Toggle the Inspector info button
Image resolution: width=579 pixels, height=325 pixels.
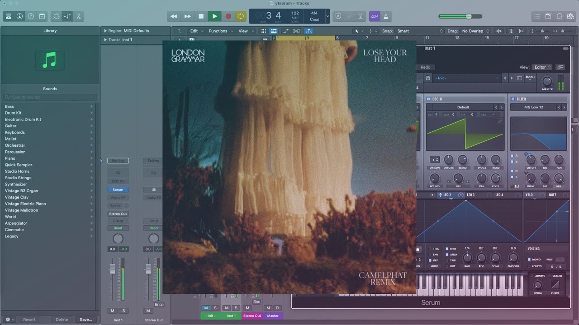click(x=19, y=16)
